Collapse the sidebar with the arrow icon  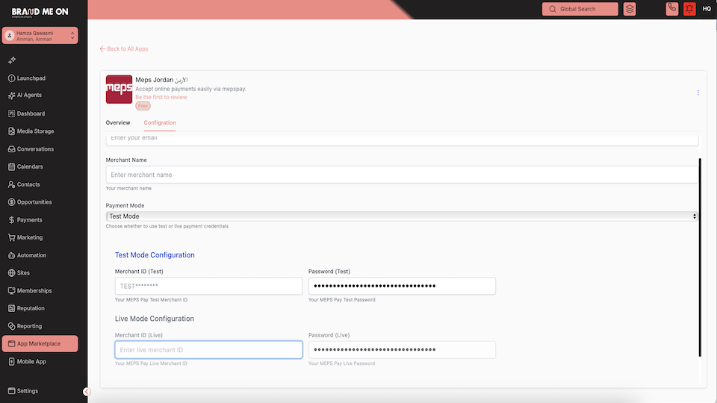(x=87, y=391)
